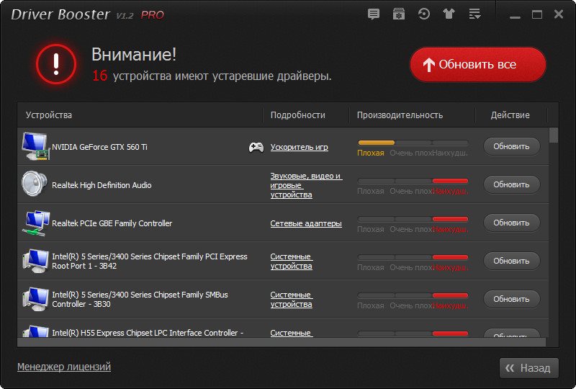Click the restore history icon
The height and width of the screenshot is (389, 576).
(424, 14)
